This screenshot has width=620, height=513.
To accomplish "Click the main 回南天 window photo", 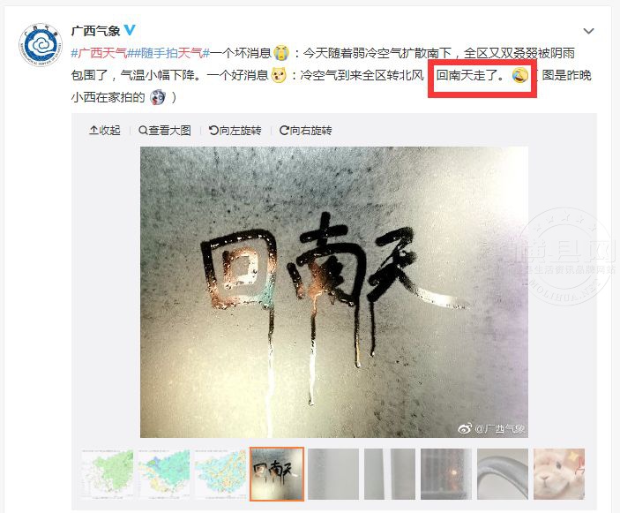I will (x=334, y=292).
